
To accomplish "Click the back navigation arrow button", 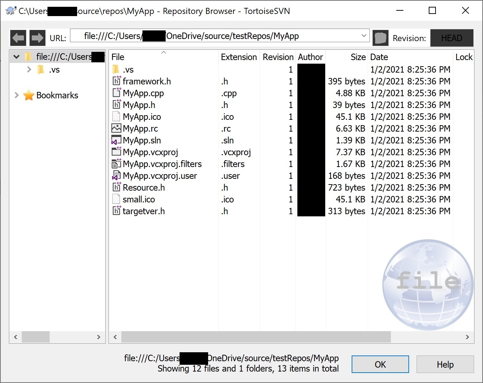I will coord(18,38).
